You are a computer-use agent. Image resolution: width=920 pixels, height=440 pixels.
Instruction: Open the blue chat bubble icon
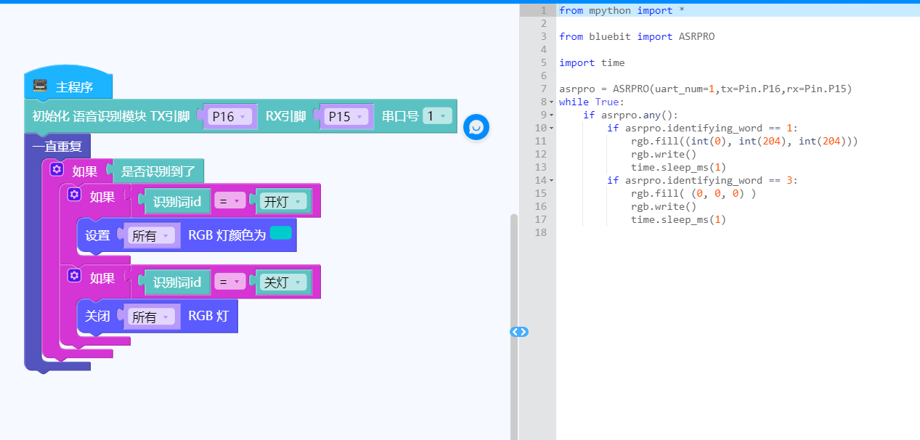pyautogui.click(x=476, y=127)
